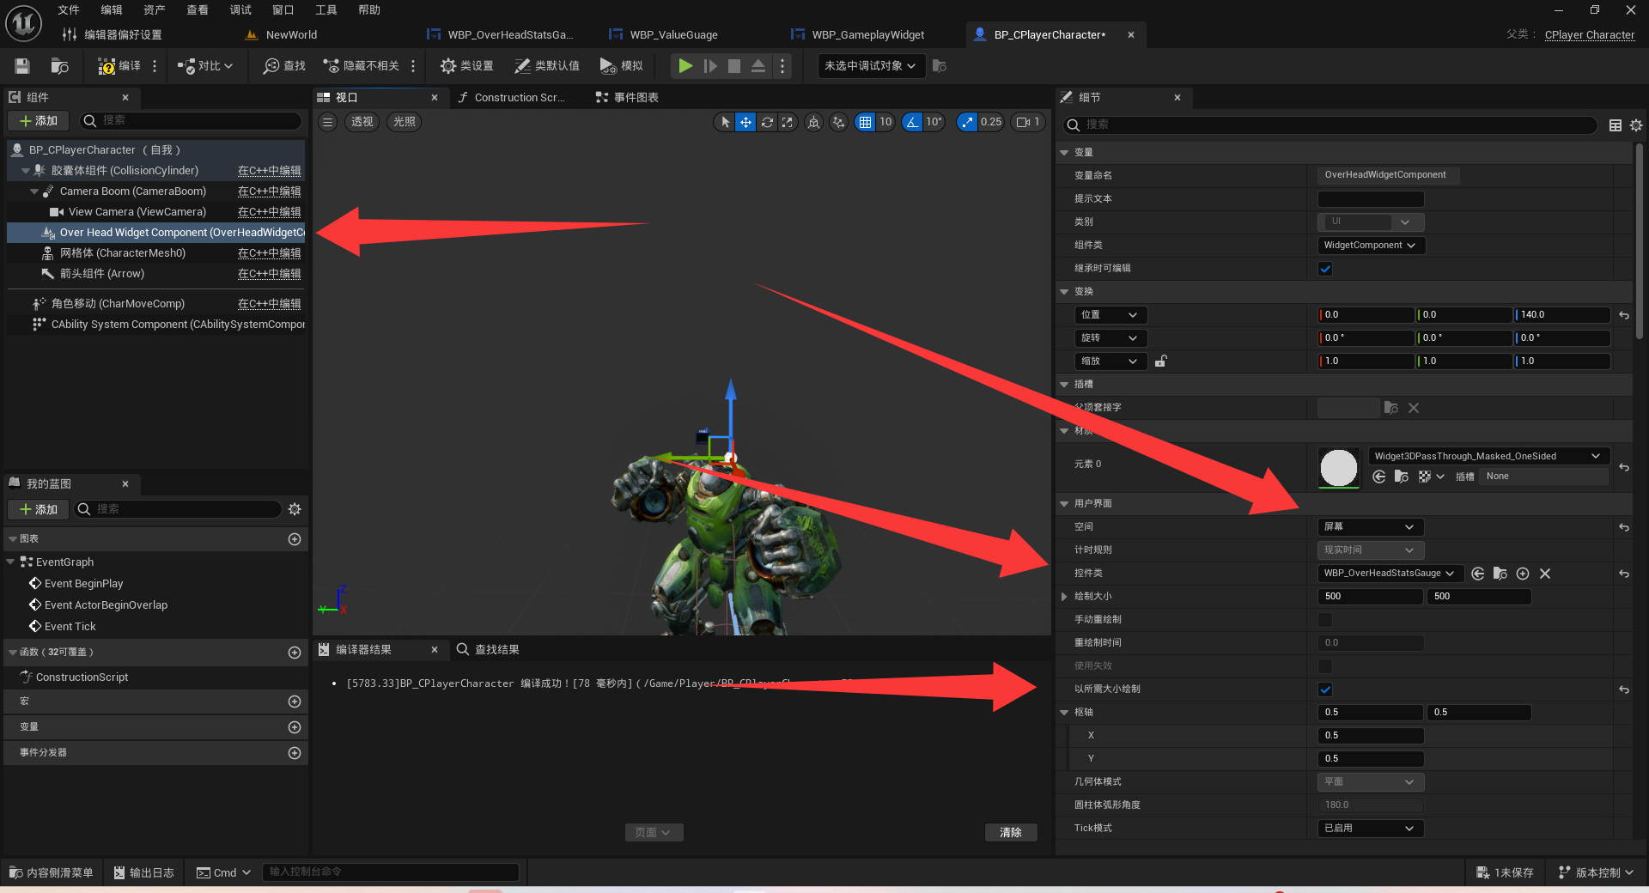Click the browse to asset icon
The width and height of the screenshot is (1649, 893).
tap(59, 66)
